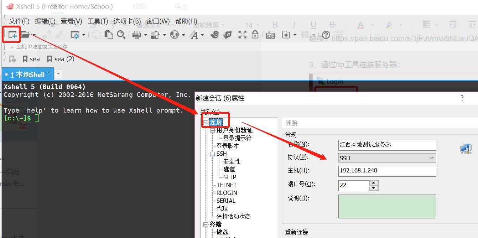Click the New Session toolbar icon
This screenshot has width=478, height=238.
tap(12, 35)
